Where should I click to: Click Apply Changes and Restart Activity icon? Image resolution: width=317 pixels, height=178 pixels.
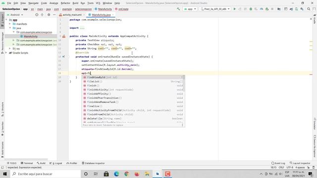(240, 9)
